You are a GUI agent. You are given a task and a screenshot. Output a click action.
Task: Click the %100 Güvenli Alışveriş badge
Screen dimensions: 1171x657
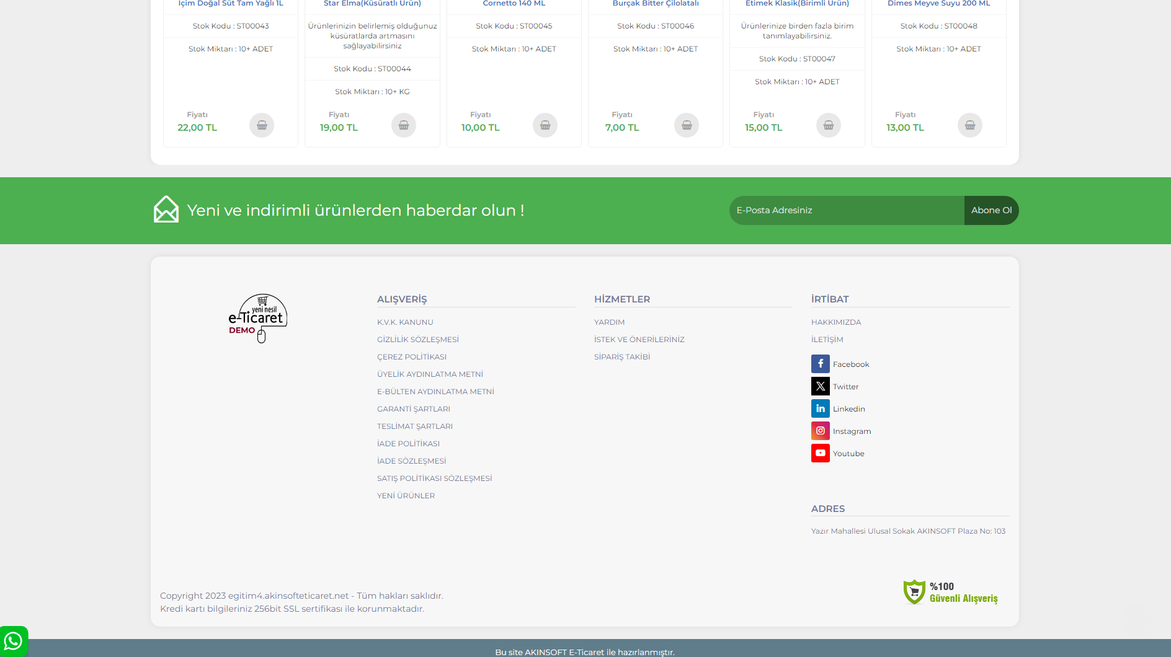point(951,592)
